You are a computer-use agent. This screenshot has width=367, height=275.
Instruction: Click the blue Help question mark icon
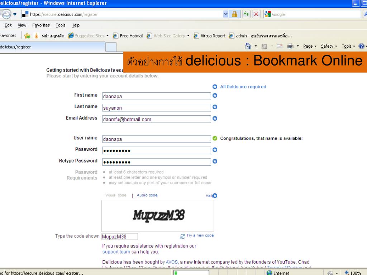tap(361, 46)
